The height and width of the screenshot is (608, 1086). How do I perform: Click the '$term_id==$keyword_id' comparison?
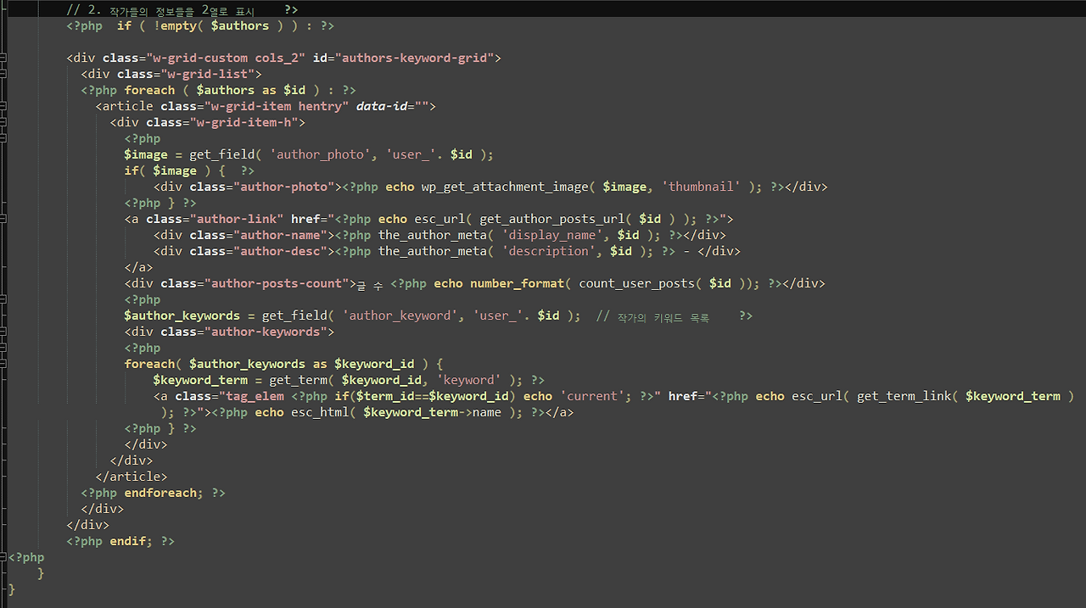coord(433,396)
